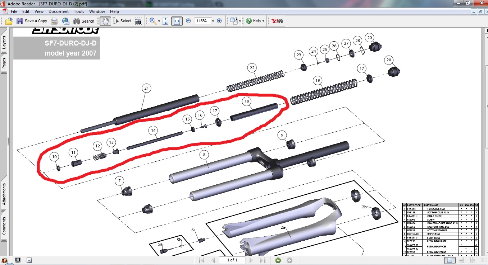Toggle Fit Width view mode

pyautogui.click(x=177, y=21)
